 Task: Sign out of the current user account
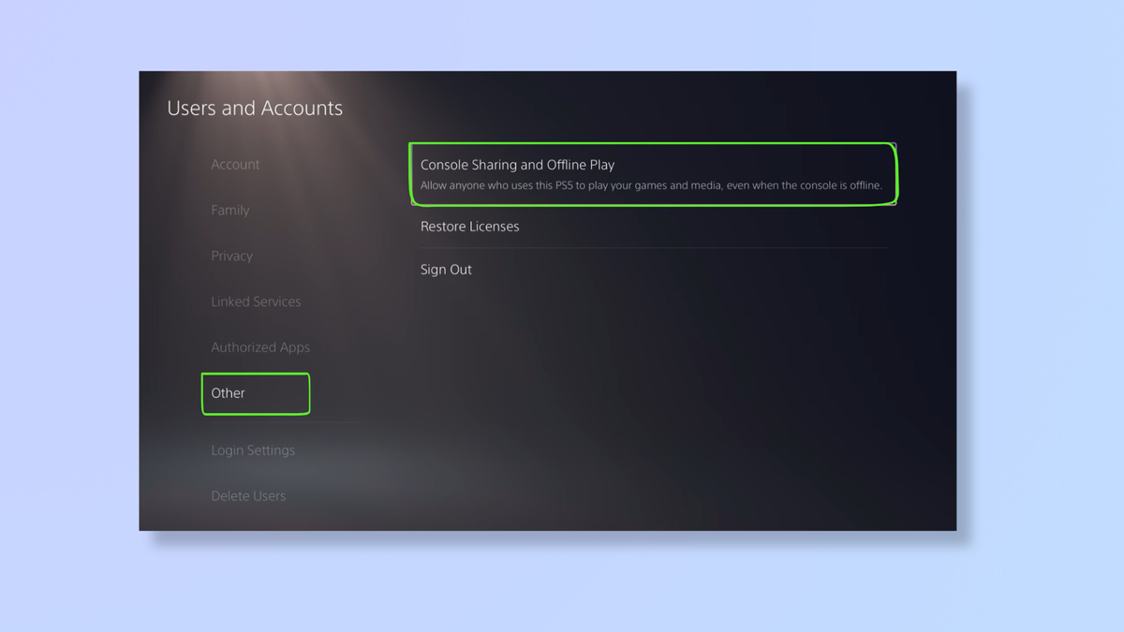coord(446,269)
